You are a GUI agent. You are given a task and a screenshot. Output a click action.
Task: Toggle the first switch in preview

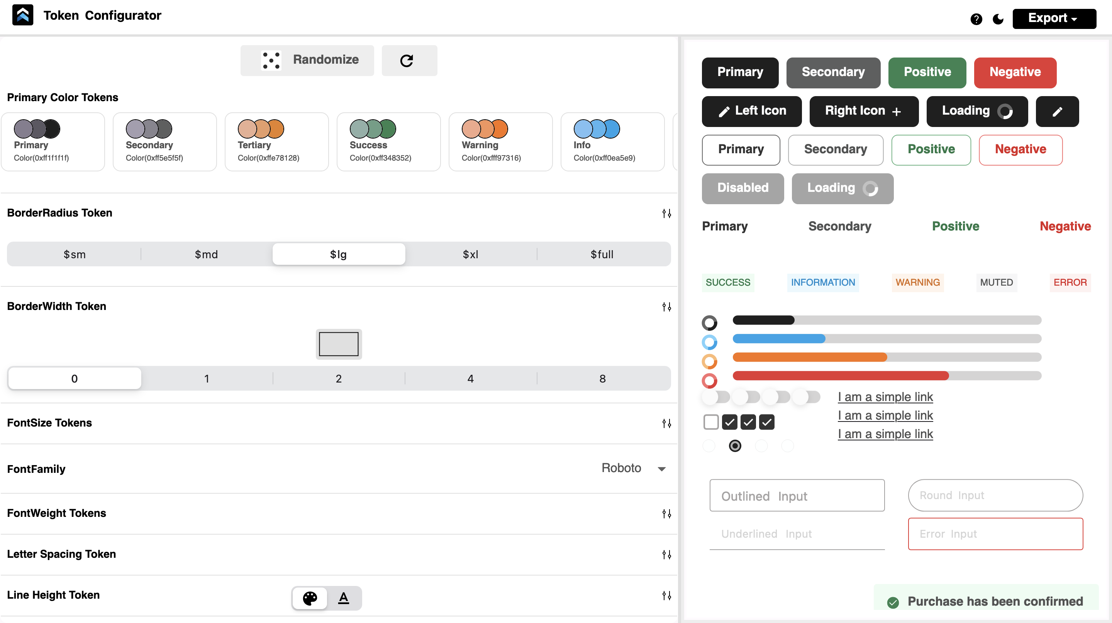[x=716, y=396]
